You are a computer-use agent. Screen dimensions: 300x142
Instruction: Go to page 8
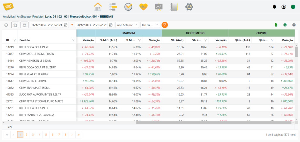click(x=65, y=135)
